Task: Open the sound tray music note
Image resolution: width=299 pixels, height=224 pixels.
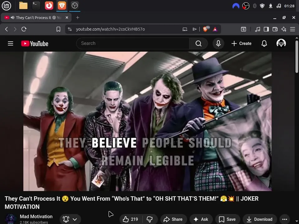Action: click(x=278, y=6)
